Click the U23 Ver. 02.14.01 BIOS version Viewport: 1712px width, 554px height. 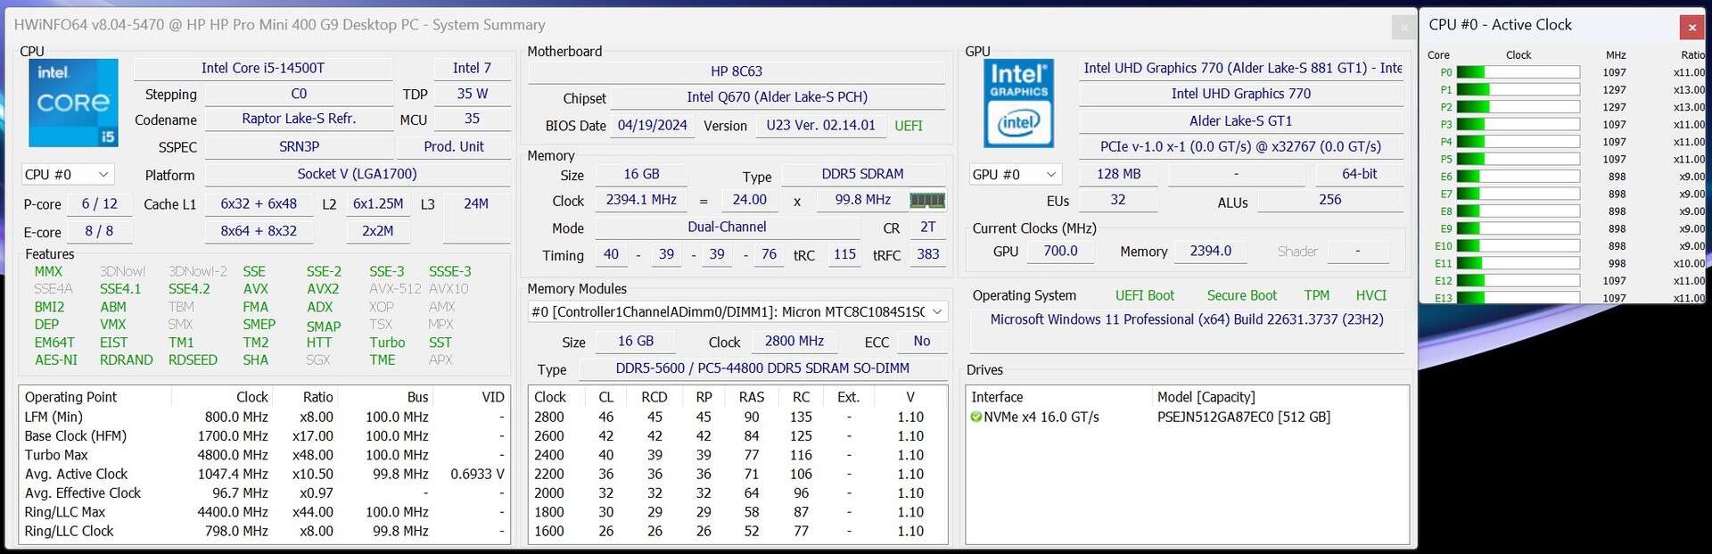coord(820,126)
